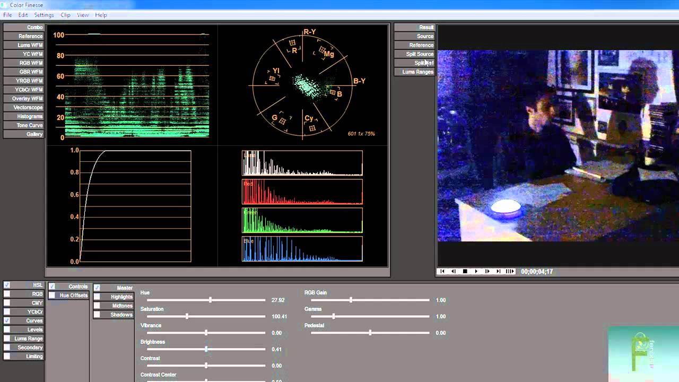Play the preview clip
The height and width of the screenshot is (382, 679).
pos(476,271)
